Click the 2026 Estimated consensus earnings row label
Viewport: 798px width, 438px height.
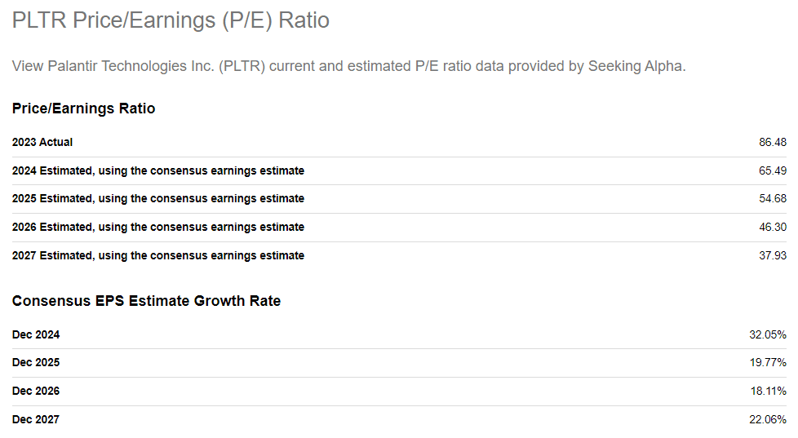158,227
